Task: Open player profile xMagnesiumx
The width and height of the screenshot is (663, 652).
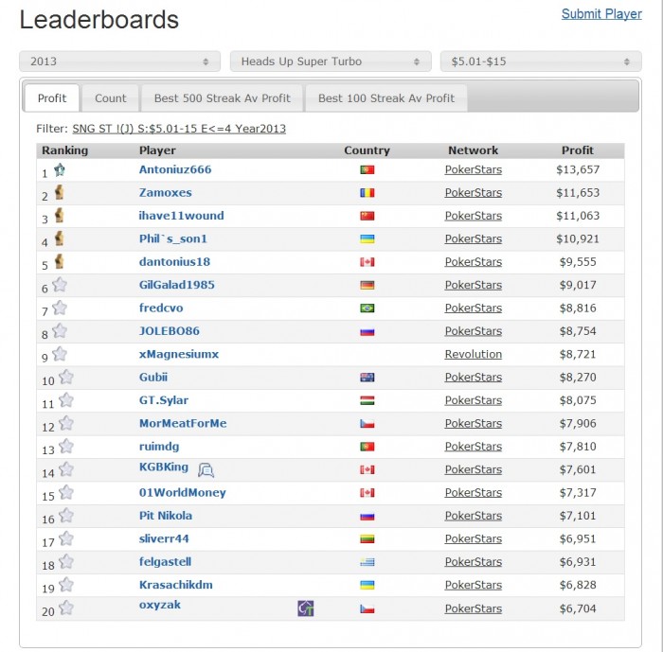Action: (179, 354)
